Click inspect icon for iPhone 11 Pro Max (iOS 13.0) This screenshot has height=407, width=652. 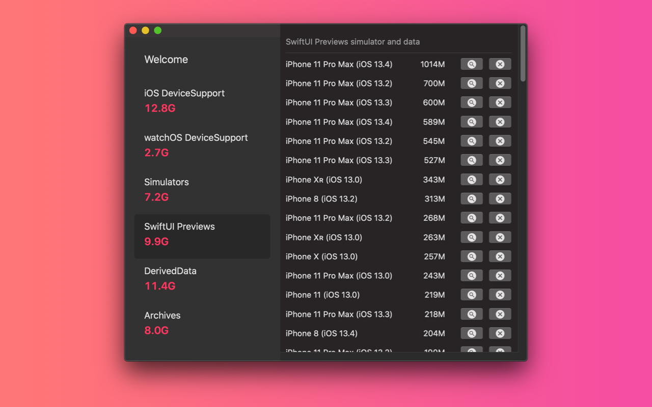pos(471,275)
